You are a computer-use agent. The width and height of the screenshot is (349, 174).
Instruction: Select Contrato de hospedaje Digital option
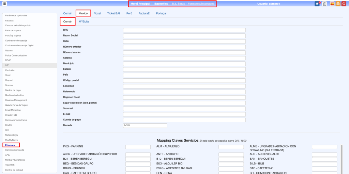pos(19,45)
